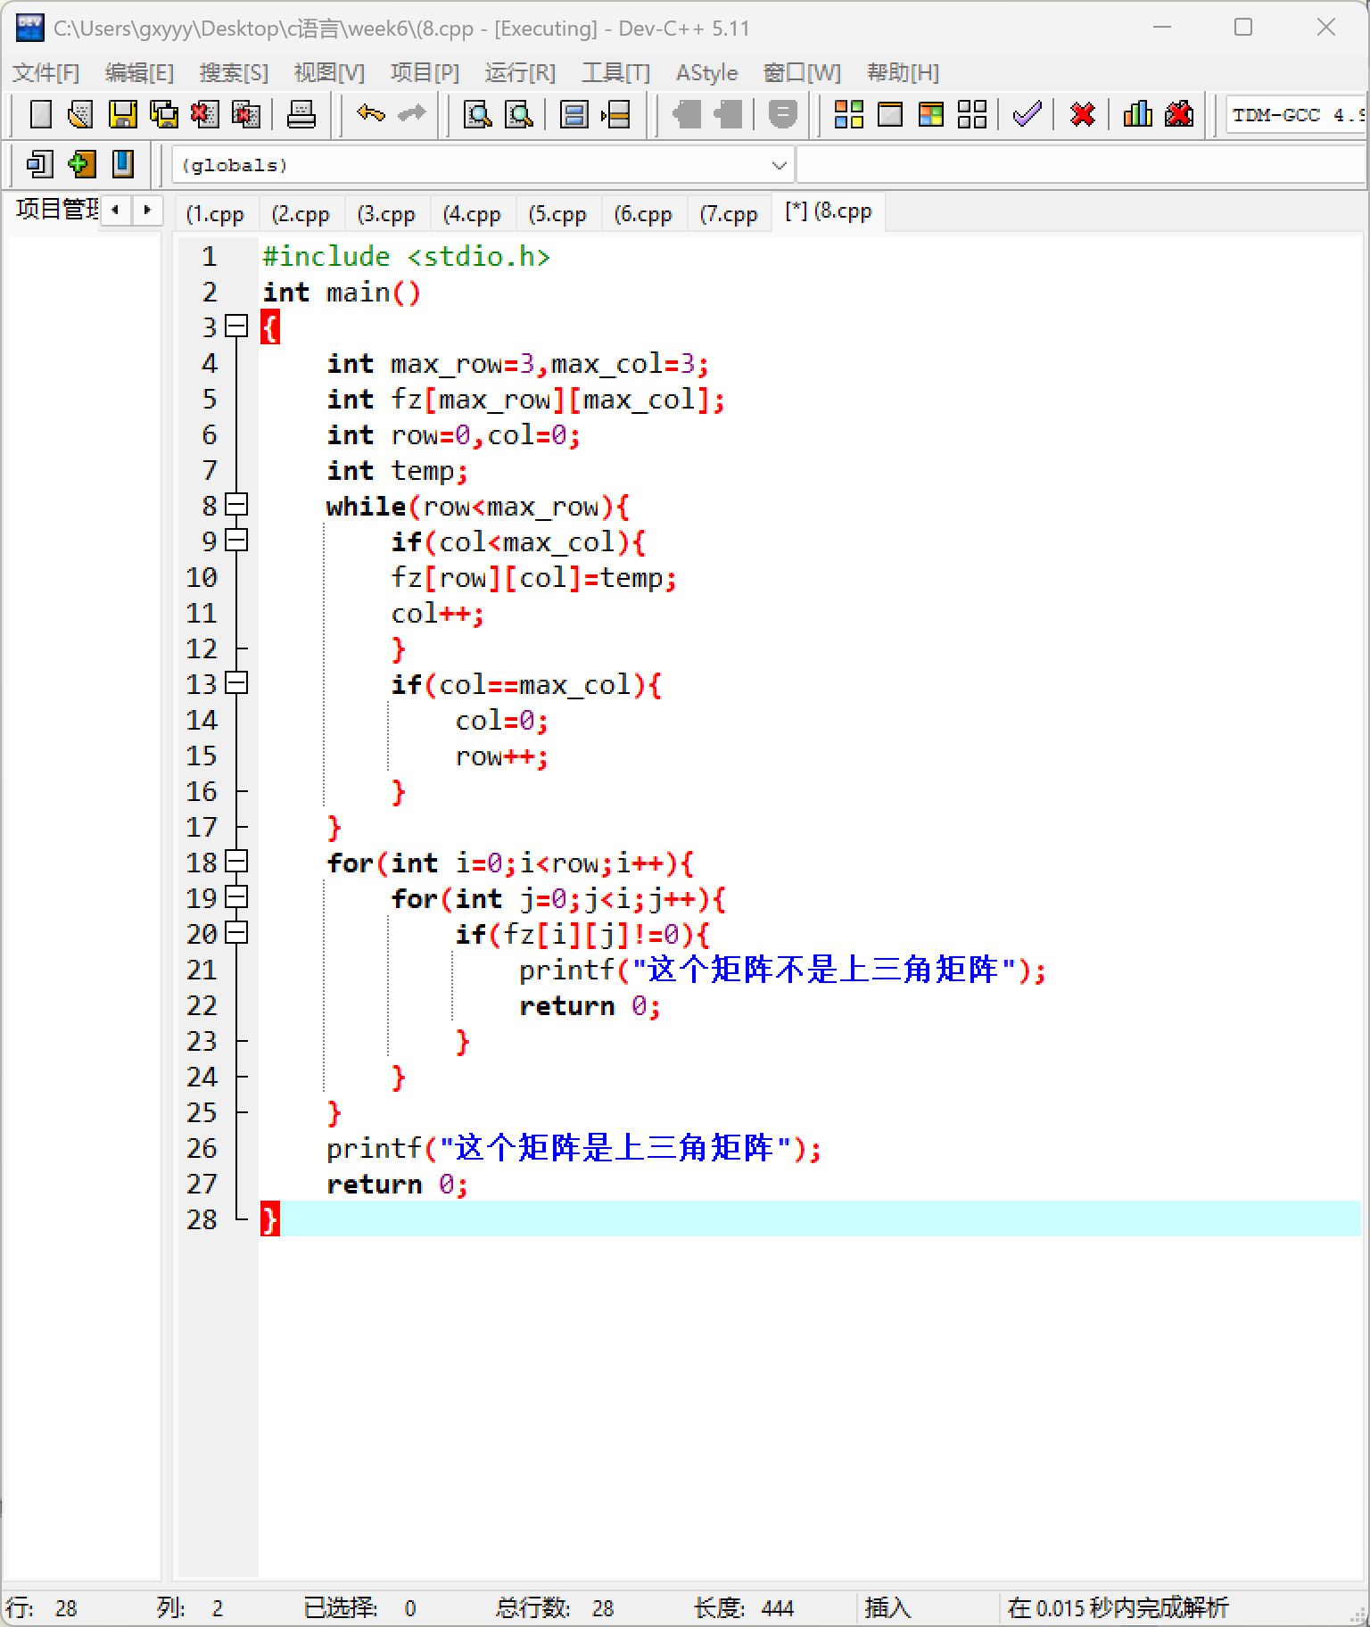Click the Step Forward debug arrow icon

click(x=727, y=114)
